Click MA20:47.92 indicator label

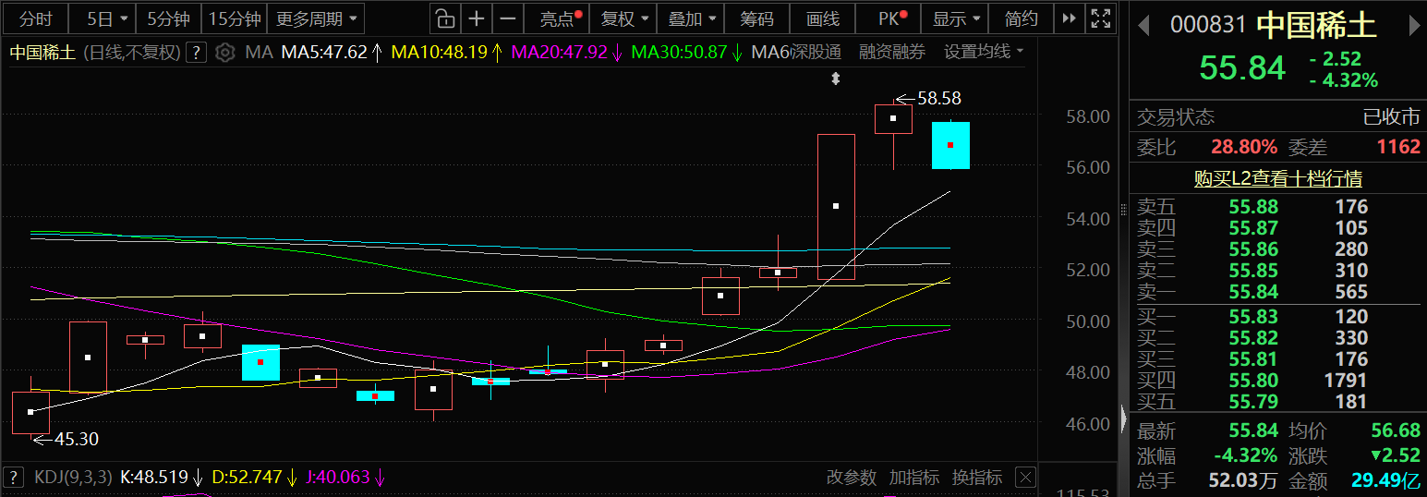pos(560,53)
